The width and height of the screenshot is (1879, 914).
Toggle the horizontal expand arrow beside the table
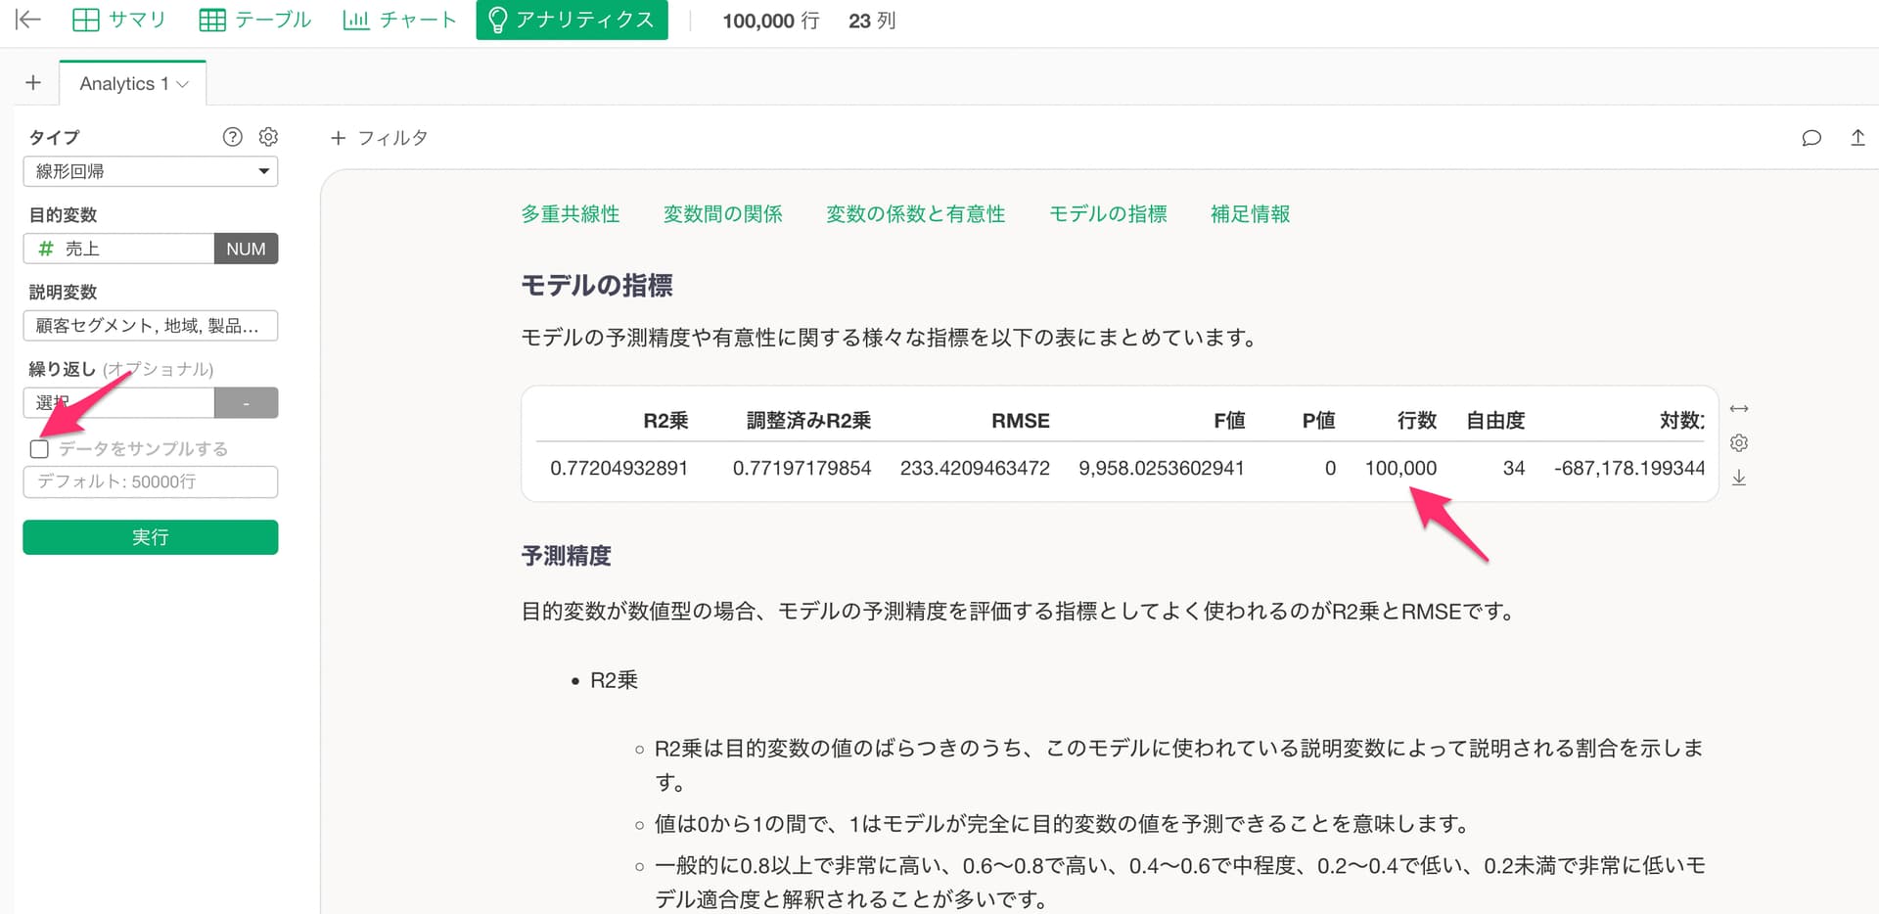click(1739, 408)
